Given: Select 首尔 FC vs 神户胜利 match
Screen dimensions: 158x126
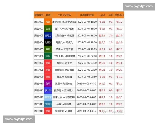Looking at the screenshot, I should tap(64, 29).
